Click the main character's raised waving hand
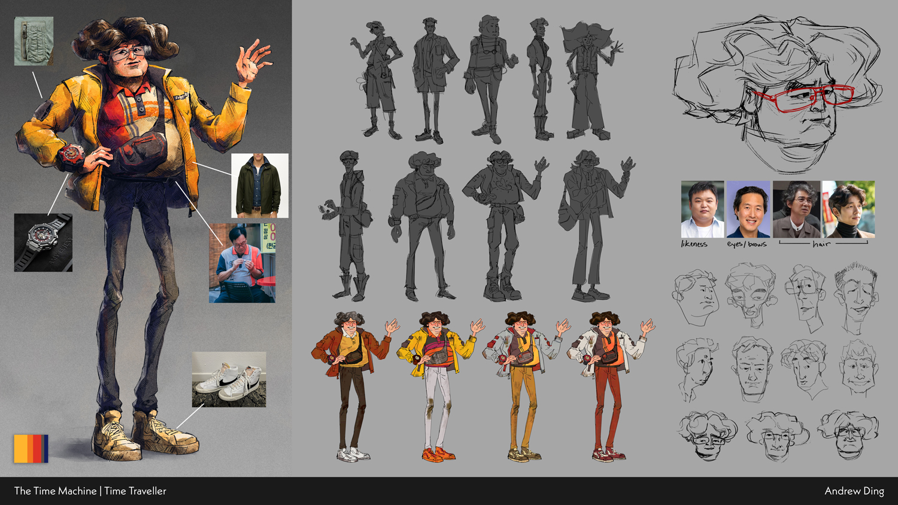 pos(253,62)
